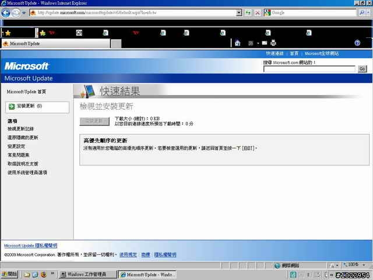Click the greyed-out 安裝更新 button
This screenshot has height=280, width=373.
[x=94, y=121]
